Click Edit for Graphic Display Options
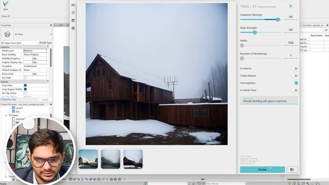Viewport: 329px width, 185px height. coord(35,62)
